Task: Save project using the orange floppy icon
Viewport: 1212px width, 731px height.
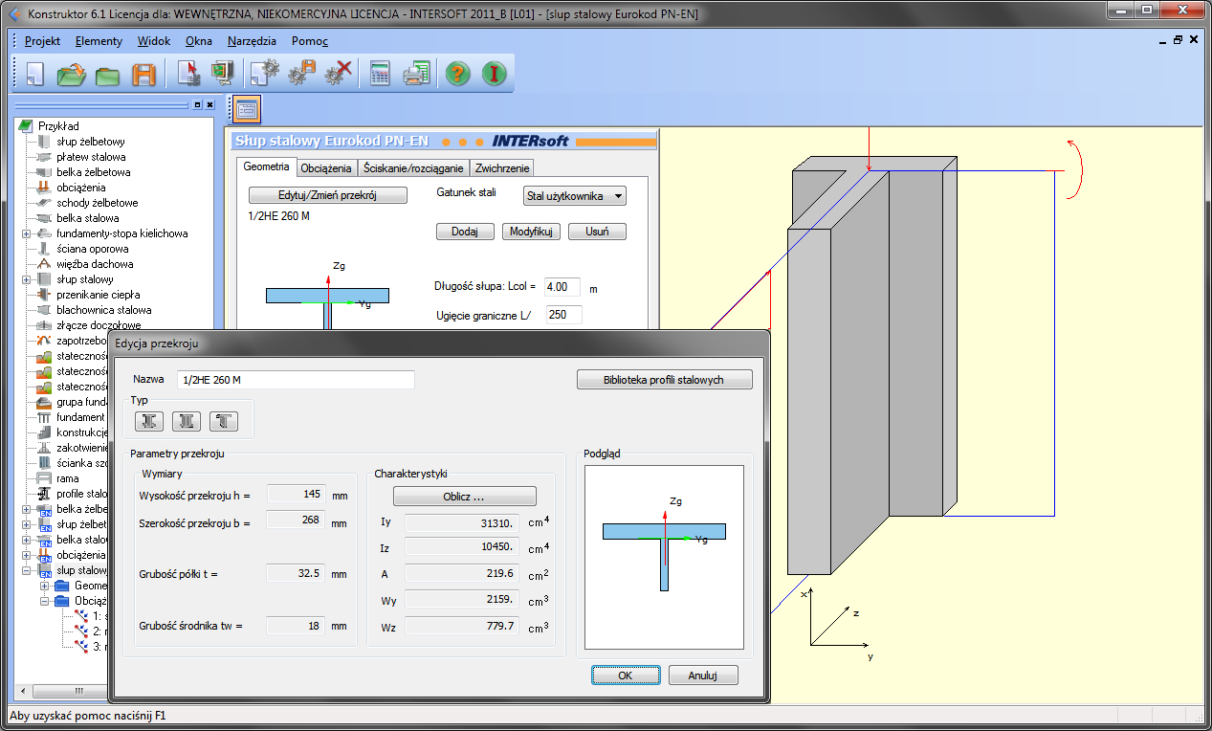Action: (143, 74)
